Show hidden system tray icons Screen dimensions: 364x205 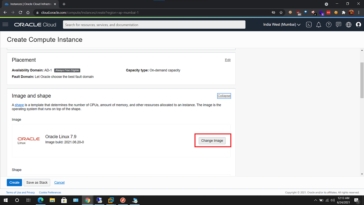coord(316,200)
